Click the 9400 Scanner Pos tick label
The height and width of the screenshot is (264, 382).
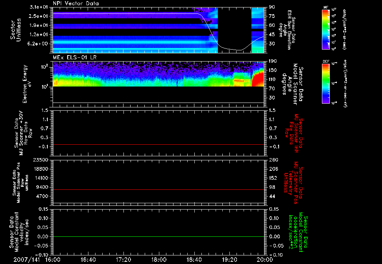(x=42, y=187)
